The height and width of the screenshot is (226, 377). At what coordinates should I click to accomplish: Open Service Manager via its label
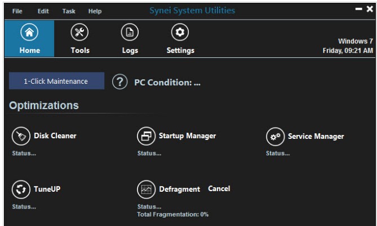[316, 137]
